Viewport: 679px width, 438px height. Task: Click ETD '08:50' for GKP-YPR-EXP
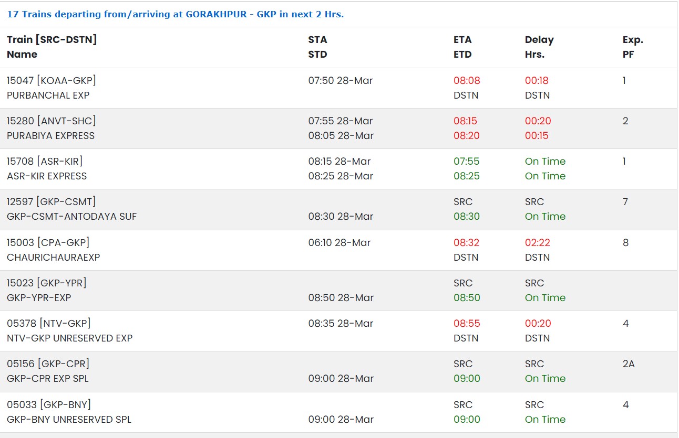467,298
